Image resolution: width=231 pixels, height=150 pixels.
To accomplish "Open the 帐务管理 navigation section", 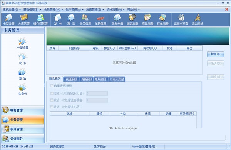I will [x=23, y=110].
